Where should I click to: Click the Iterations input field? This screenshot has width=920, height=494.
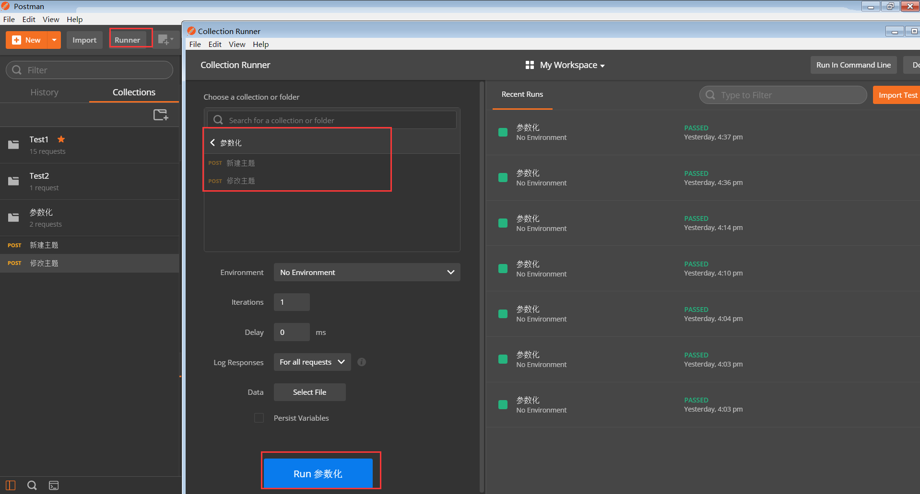click(292, 302)
